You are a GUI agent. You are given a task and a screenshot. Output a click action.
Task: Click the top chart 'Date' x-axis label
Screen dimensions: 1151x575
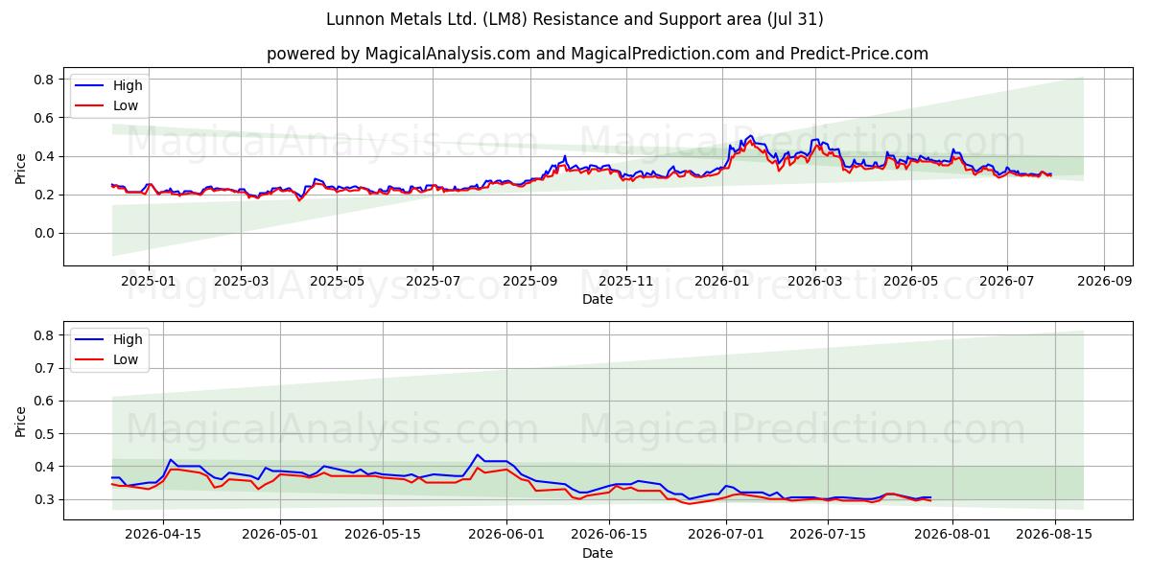(x=598, y=299)
